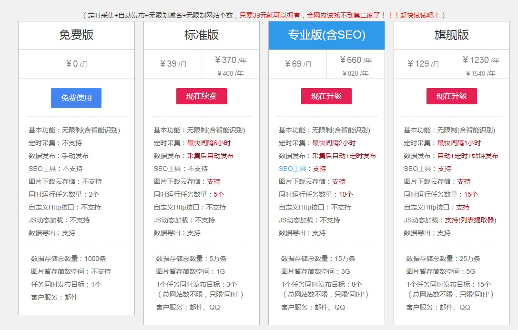Select the 标准版 plan header
Image resolution: width=518 pixels, height=330 pixels.
coord(201,35)
